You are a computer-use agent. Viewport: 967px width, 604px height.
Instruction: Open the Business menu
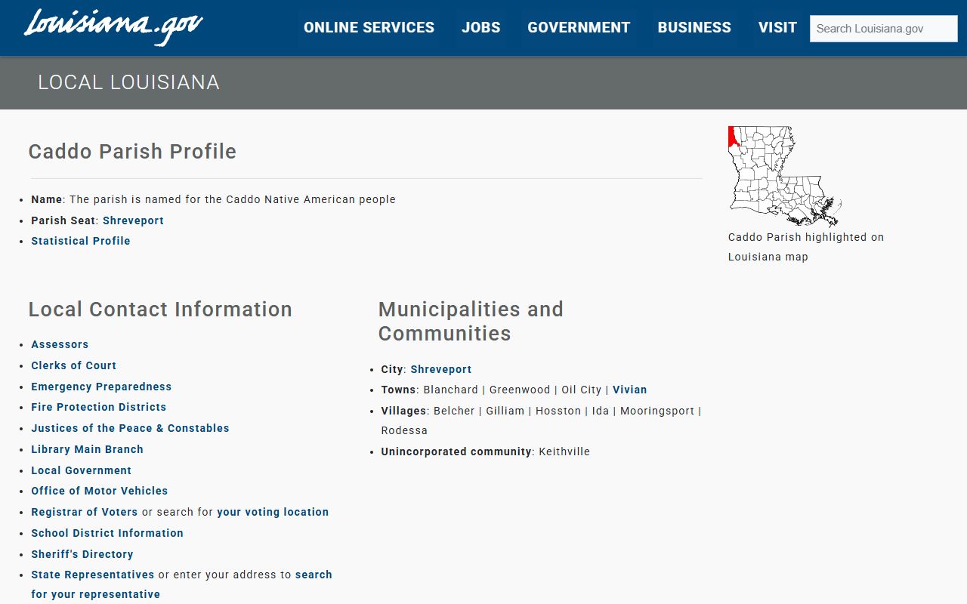[x=694, y=28]
